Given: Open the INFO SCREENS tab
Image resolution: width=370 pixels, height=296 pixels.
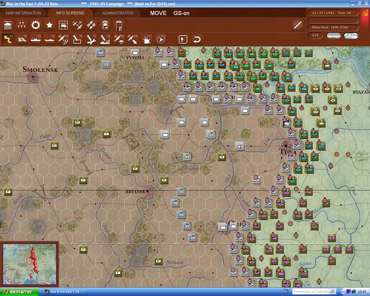Looking at the screenshot, I should pos(70,13).
